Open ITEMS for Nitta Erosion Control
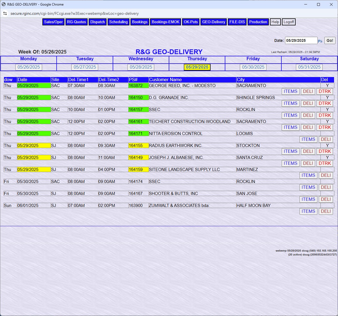 pyautogui.click(x=308, y=139)
